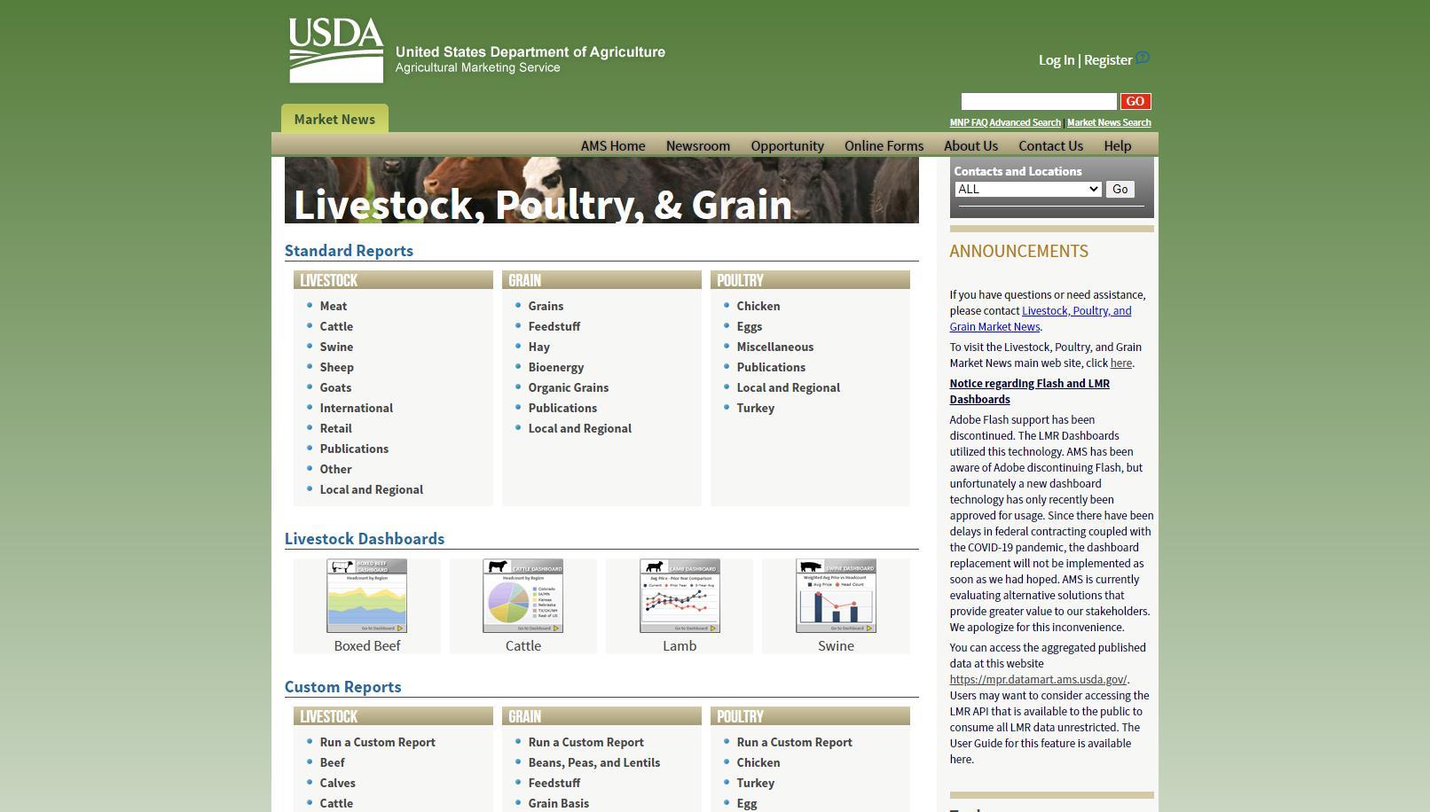Open the Goats reports link
This screenshot has width=1430, height=812.
point(335,387)
